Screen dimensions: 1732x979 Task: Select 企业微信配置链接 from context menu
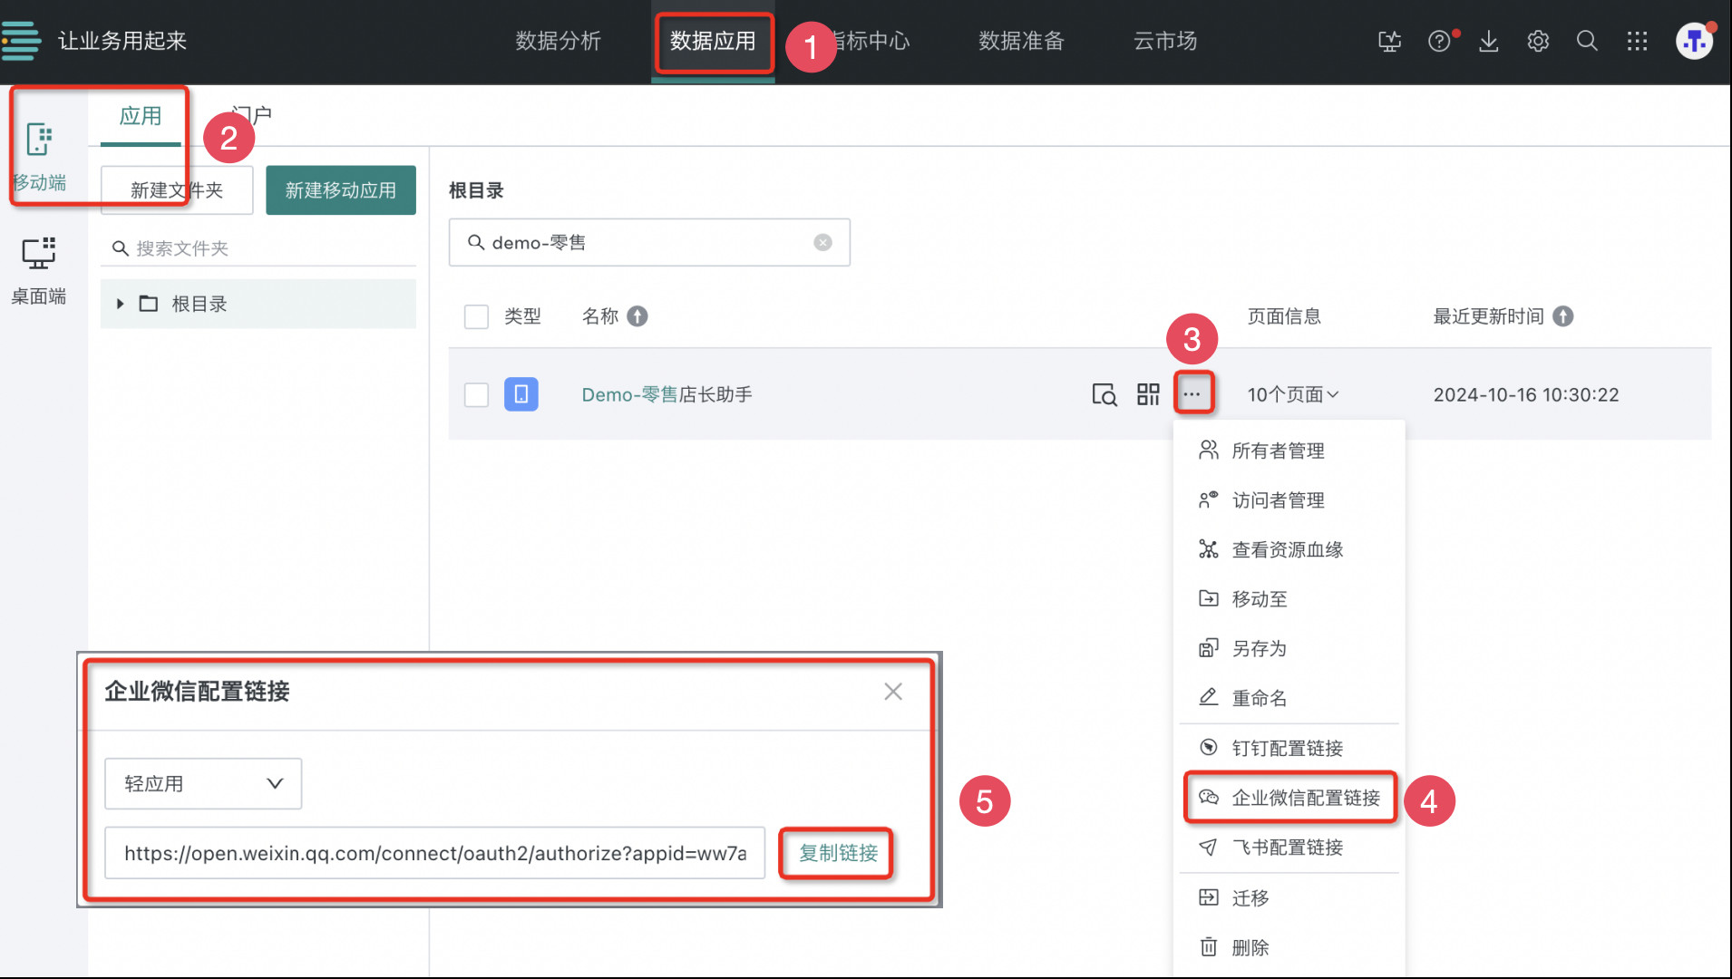coord(1291,798)
